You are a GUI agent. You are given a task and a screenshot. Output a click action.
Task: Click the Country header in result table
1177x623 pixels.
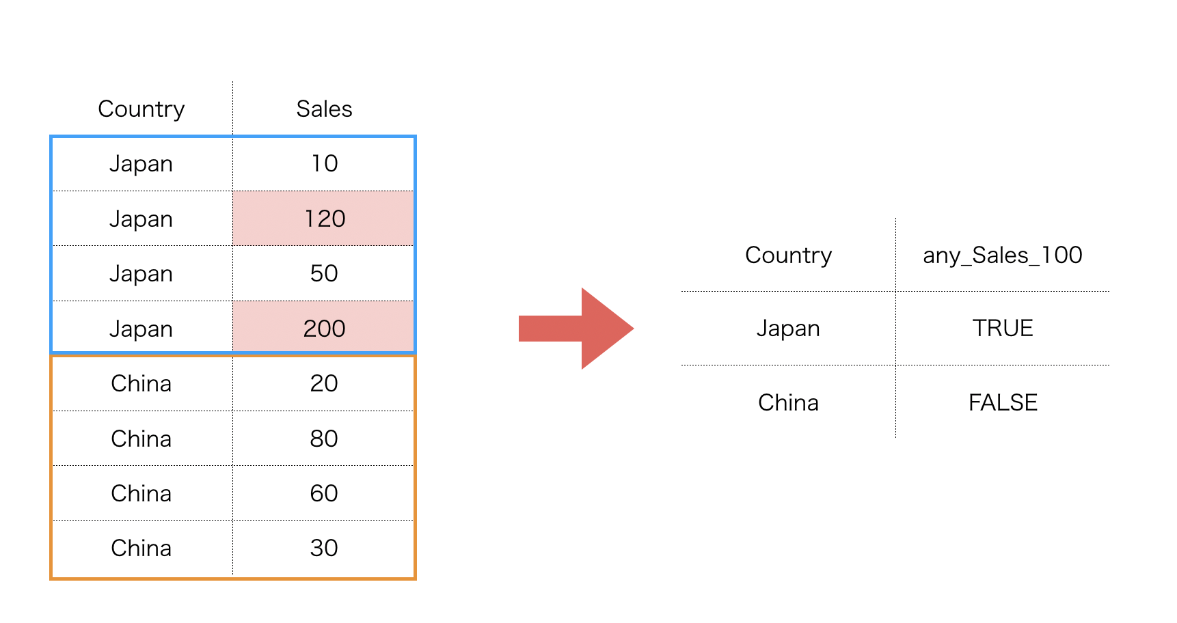click(788, 255)
